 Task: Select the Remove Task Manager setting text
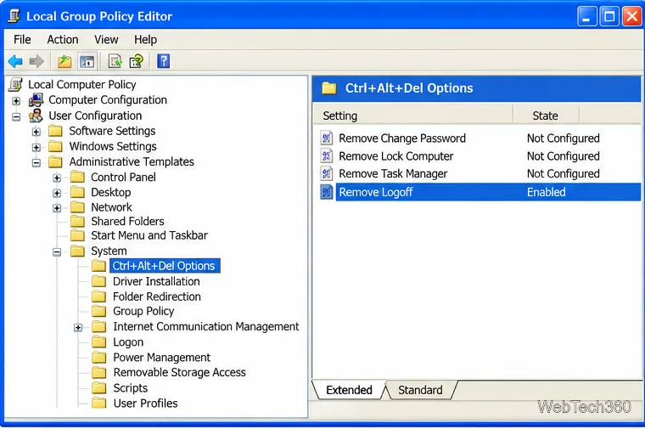(x=393, y=174)
